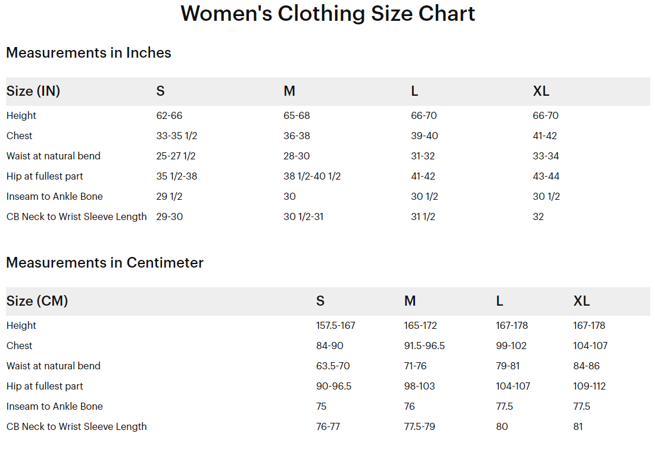Select the centimeter Height value 157.5-167

(x=335, y=326)
